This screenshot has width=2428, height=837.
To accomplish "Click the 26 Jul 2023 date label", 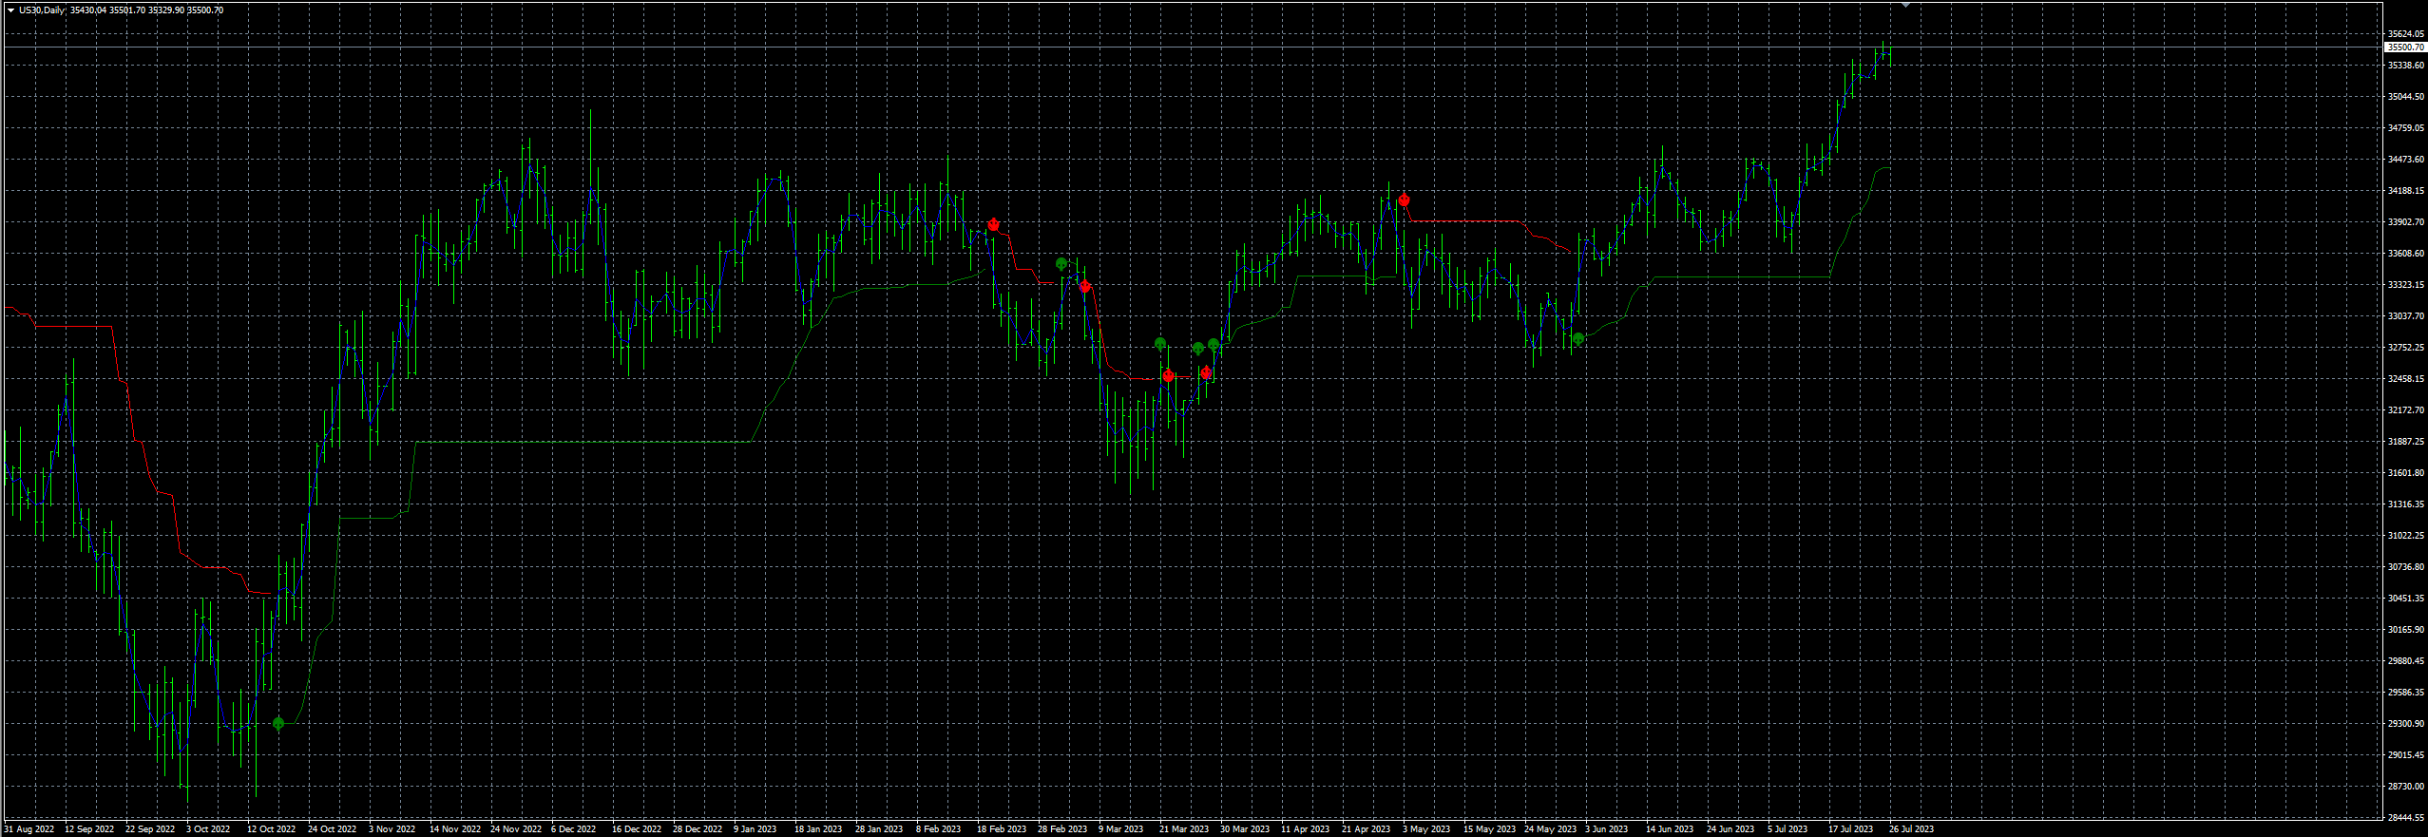I will coord(1912,829).
